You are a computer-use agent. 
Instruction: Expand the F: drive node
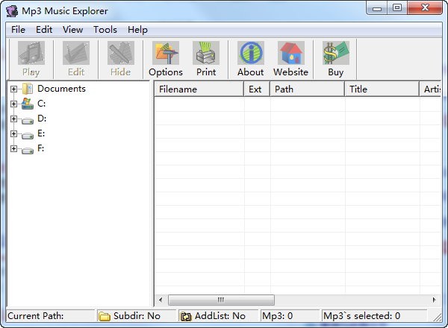(14, 148)
